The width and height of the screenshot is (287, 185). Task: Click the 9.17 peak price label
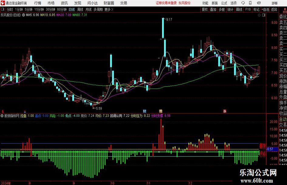click(x=169, y=20)
